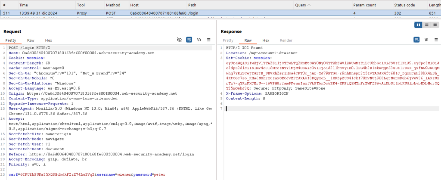Click 'Cache-Control: max-age=0' header line

pos(37,68)
